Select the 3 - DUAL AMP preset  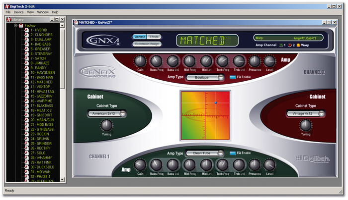coord(41,40)
